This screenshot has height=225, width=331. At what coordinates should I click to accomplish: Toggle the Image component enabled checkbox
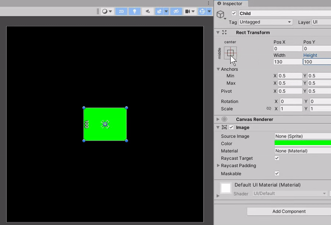click(x=231, y=127)
